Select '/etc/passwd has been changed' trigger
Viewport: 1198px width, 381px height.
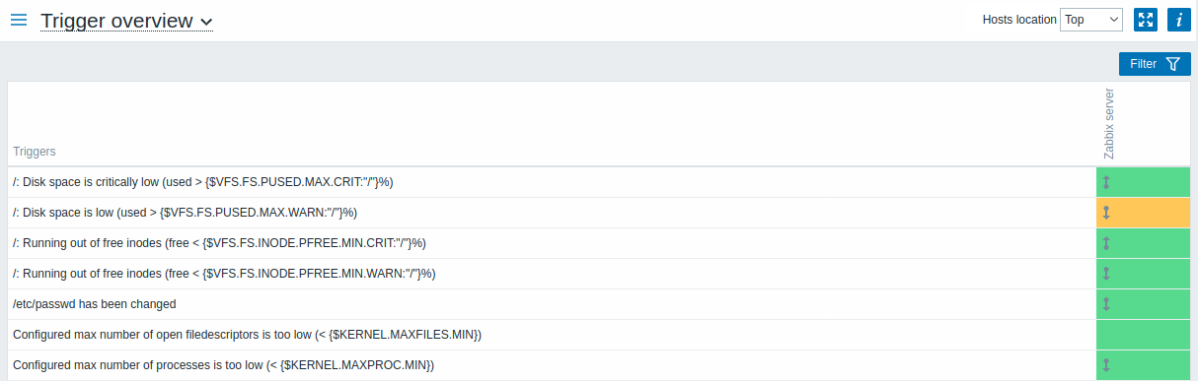95,304
